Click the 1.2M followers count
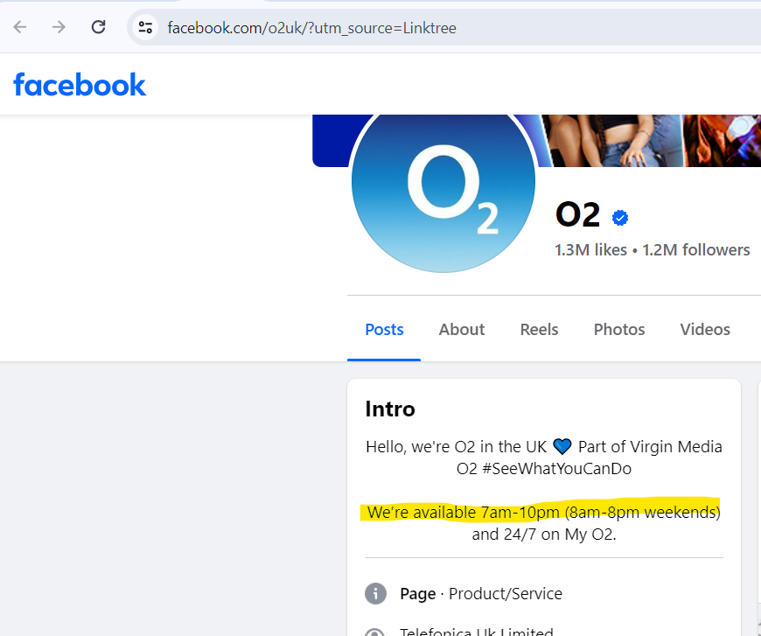The width and height of the screenshot is (761, 636). pos(696,249)
